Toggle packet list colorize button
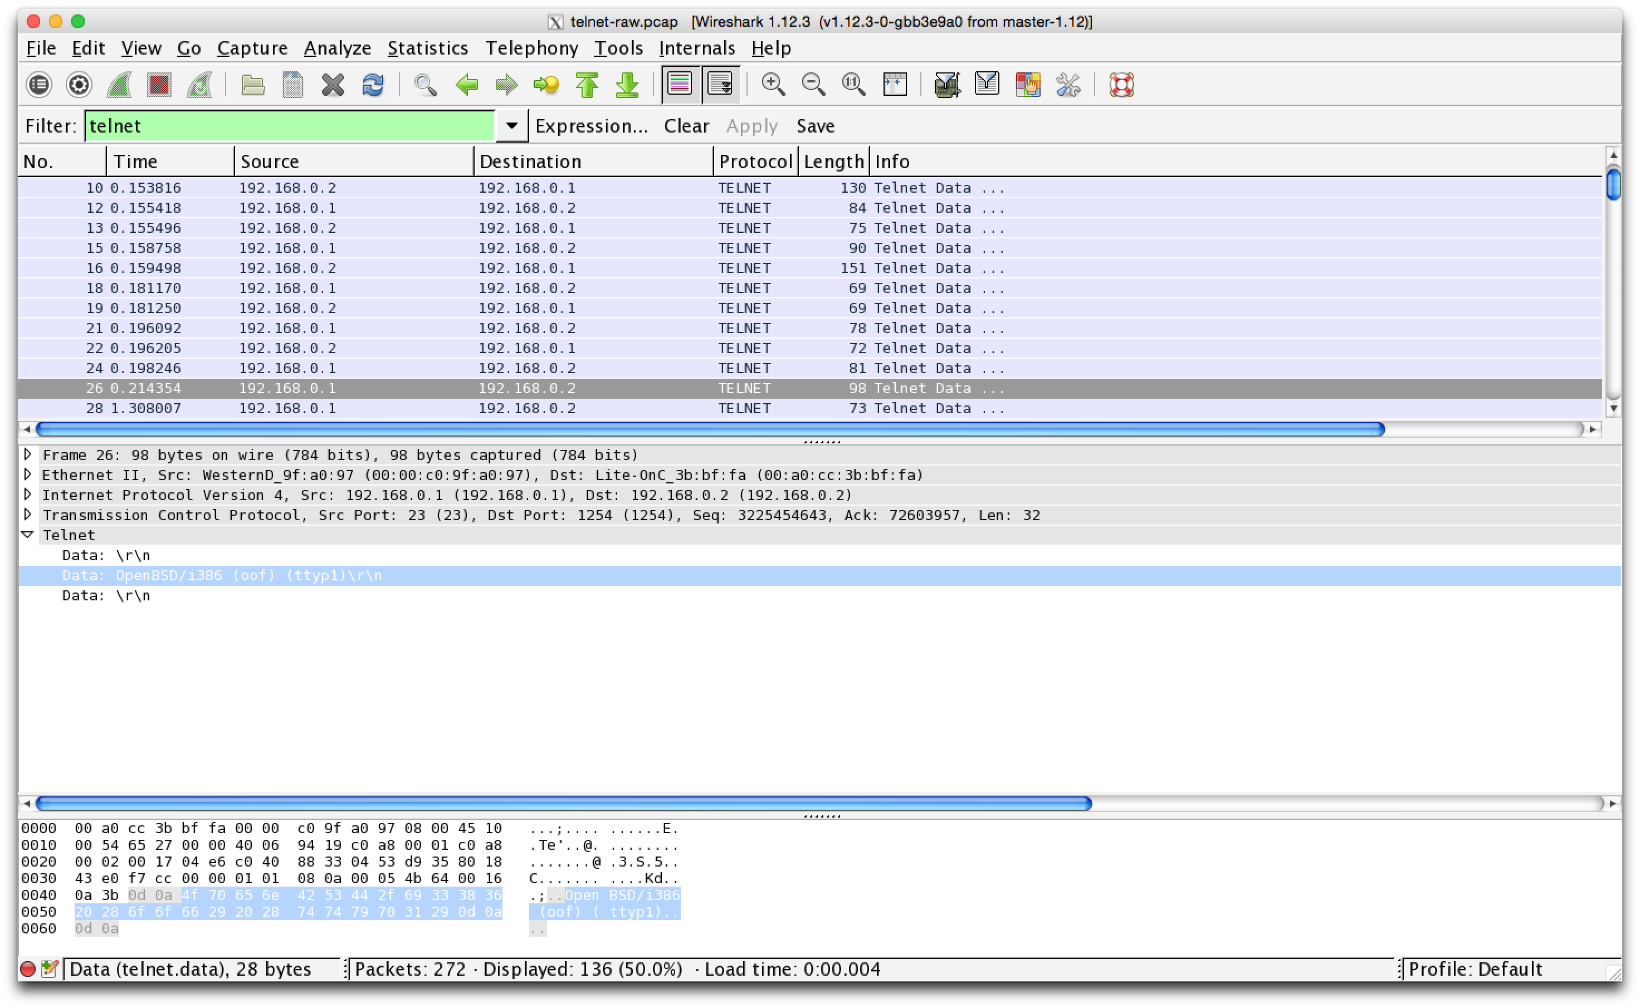 click(x=680, y=85)
